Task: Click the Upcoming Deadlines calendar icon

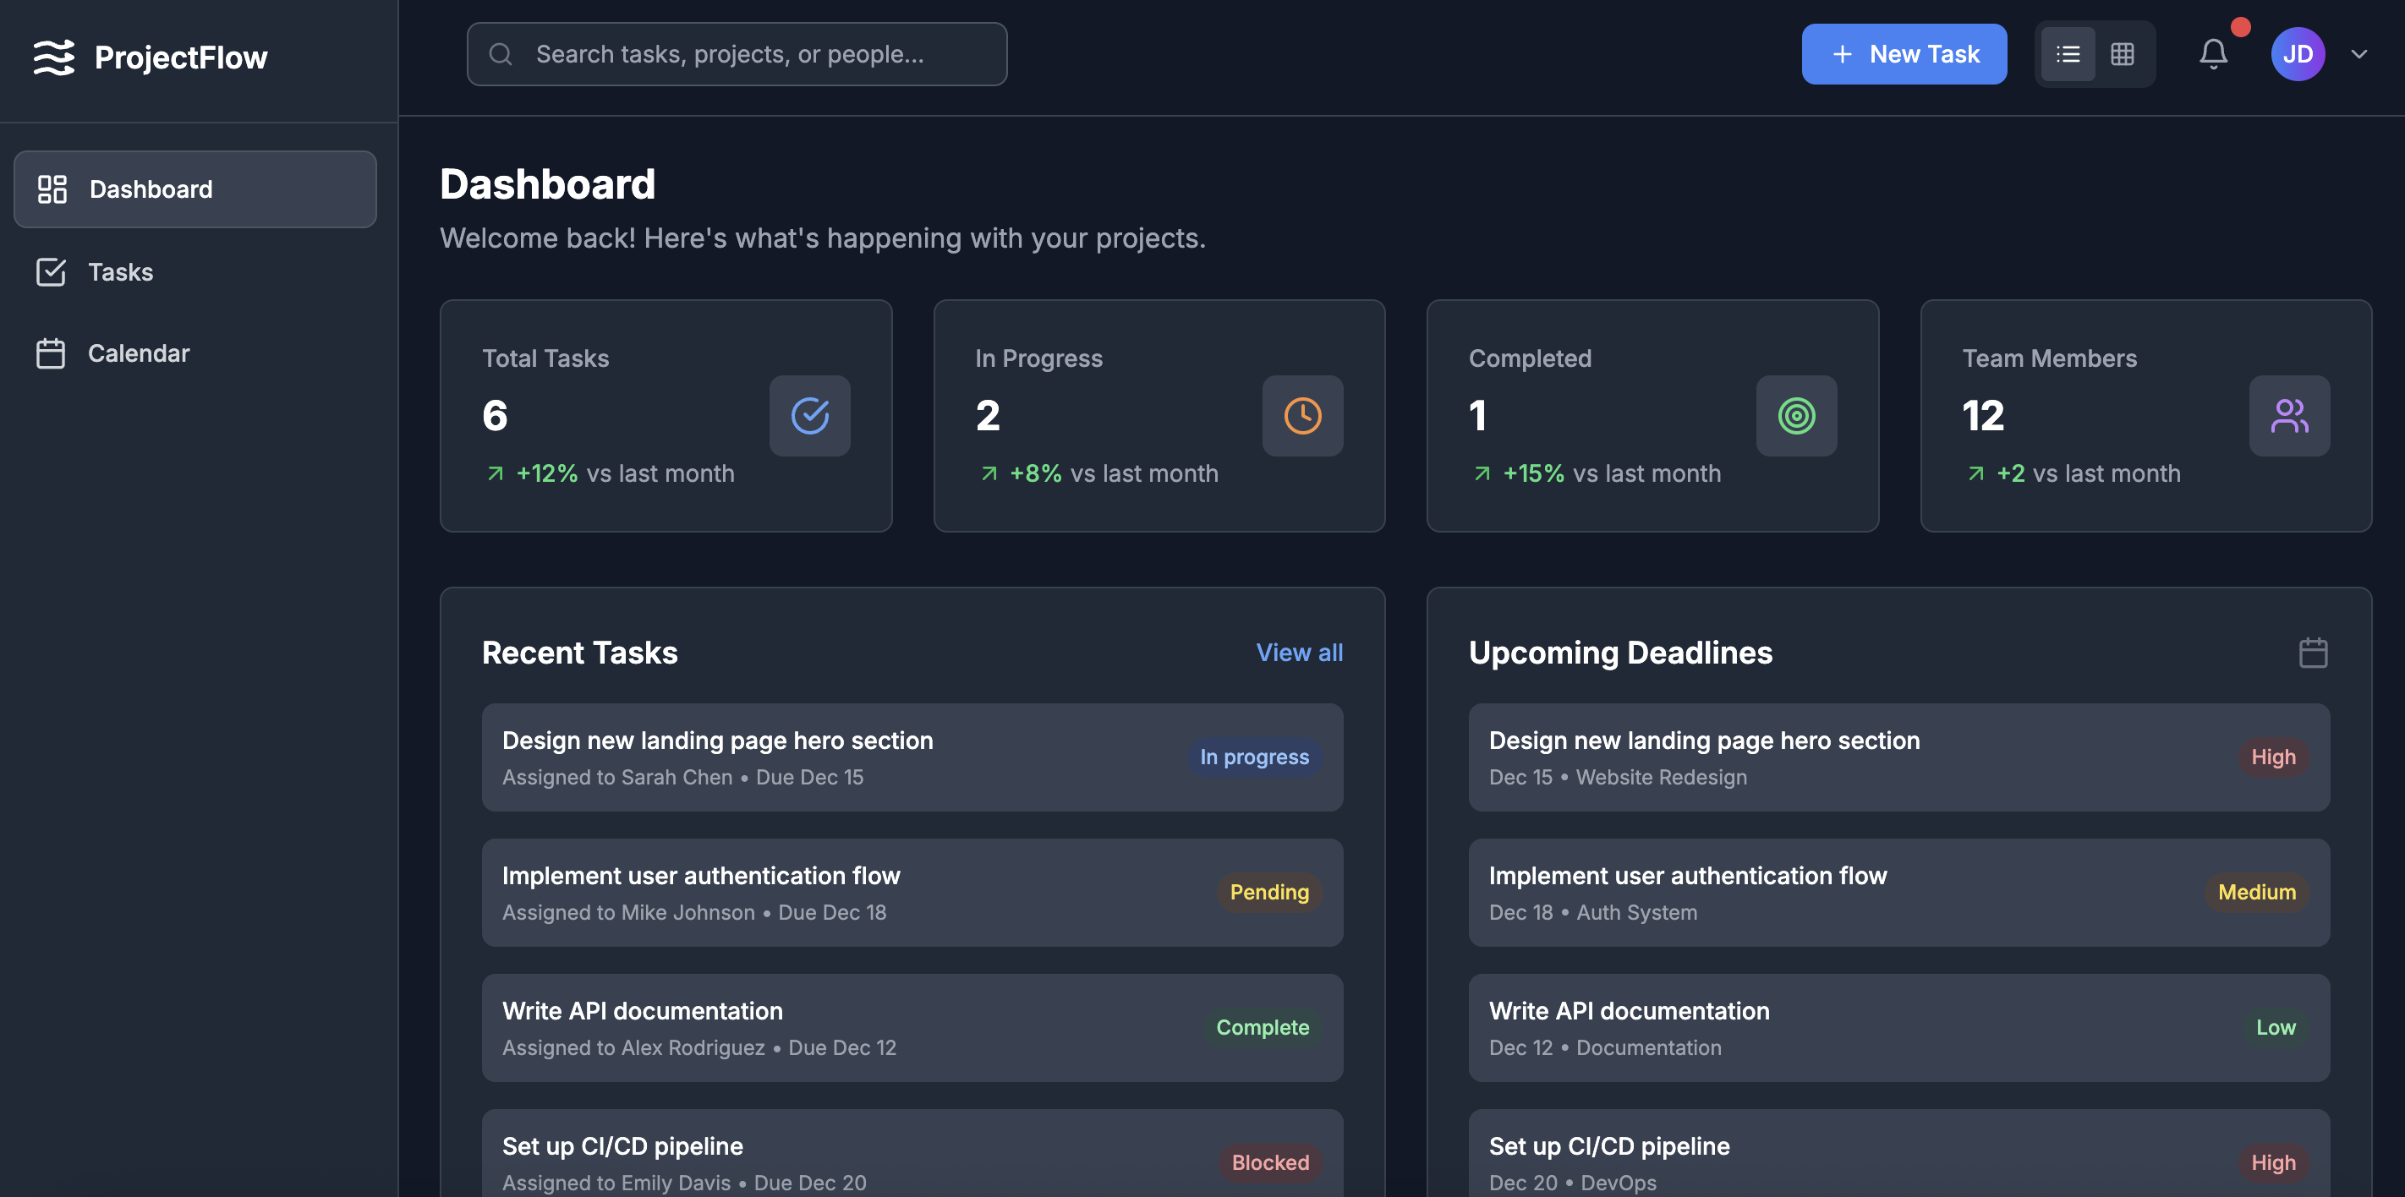Action: pos(2313,652)
